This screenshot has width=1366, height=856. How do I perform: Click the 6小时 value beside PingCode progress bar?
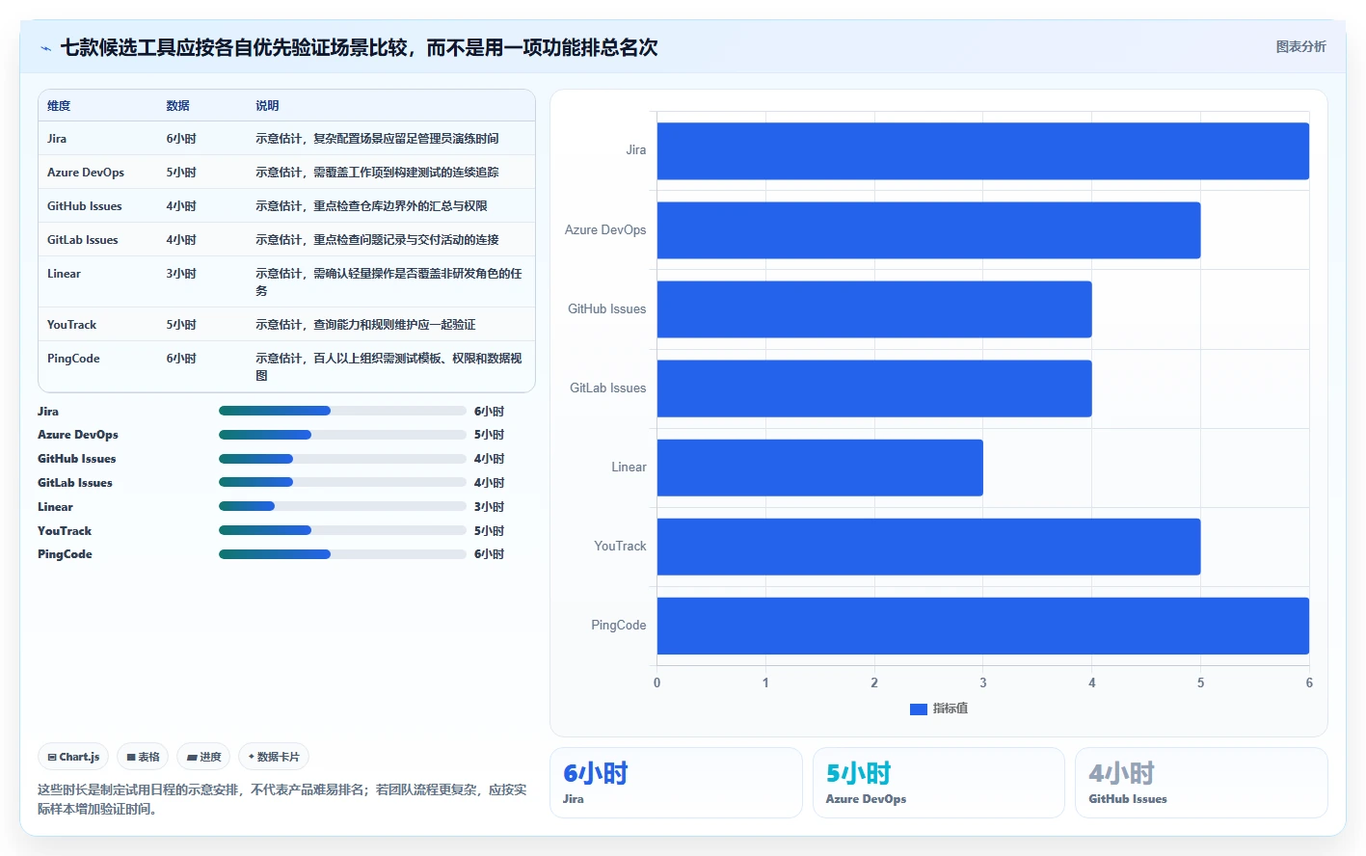pyautogui.click(x=489, y=554)
